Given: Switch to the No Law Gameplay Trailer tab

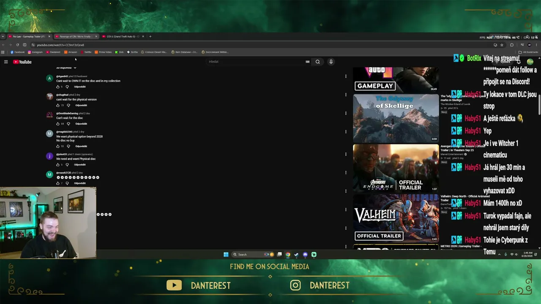Looking at the screenshot, I should pos(29,36).
